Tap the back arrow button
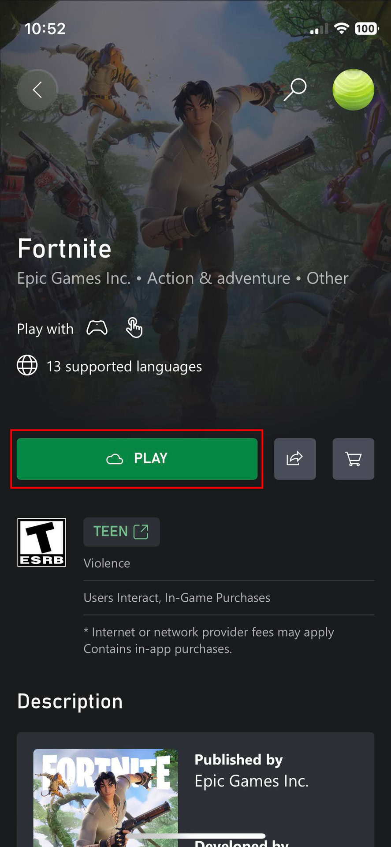 coord(37,90)
